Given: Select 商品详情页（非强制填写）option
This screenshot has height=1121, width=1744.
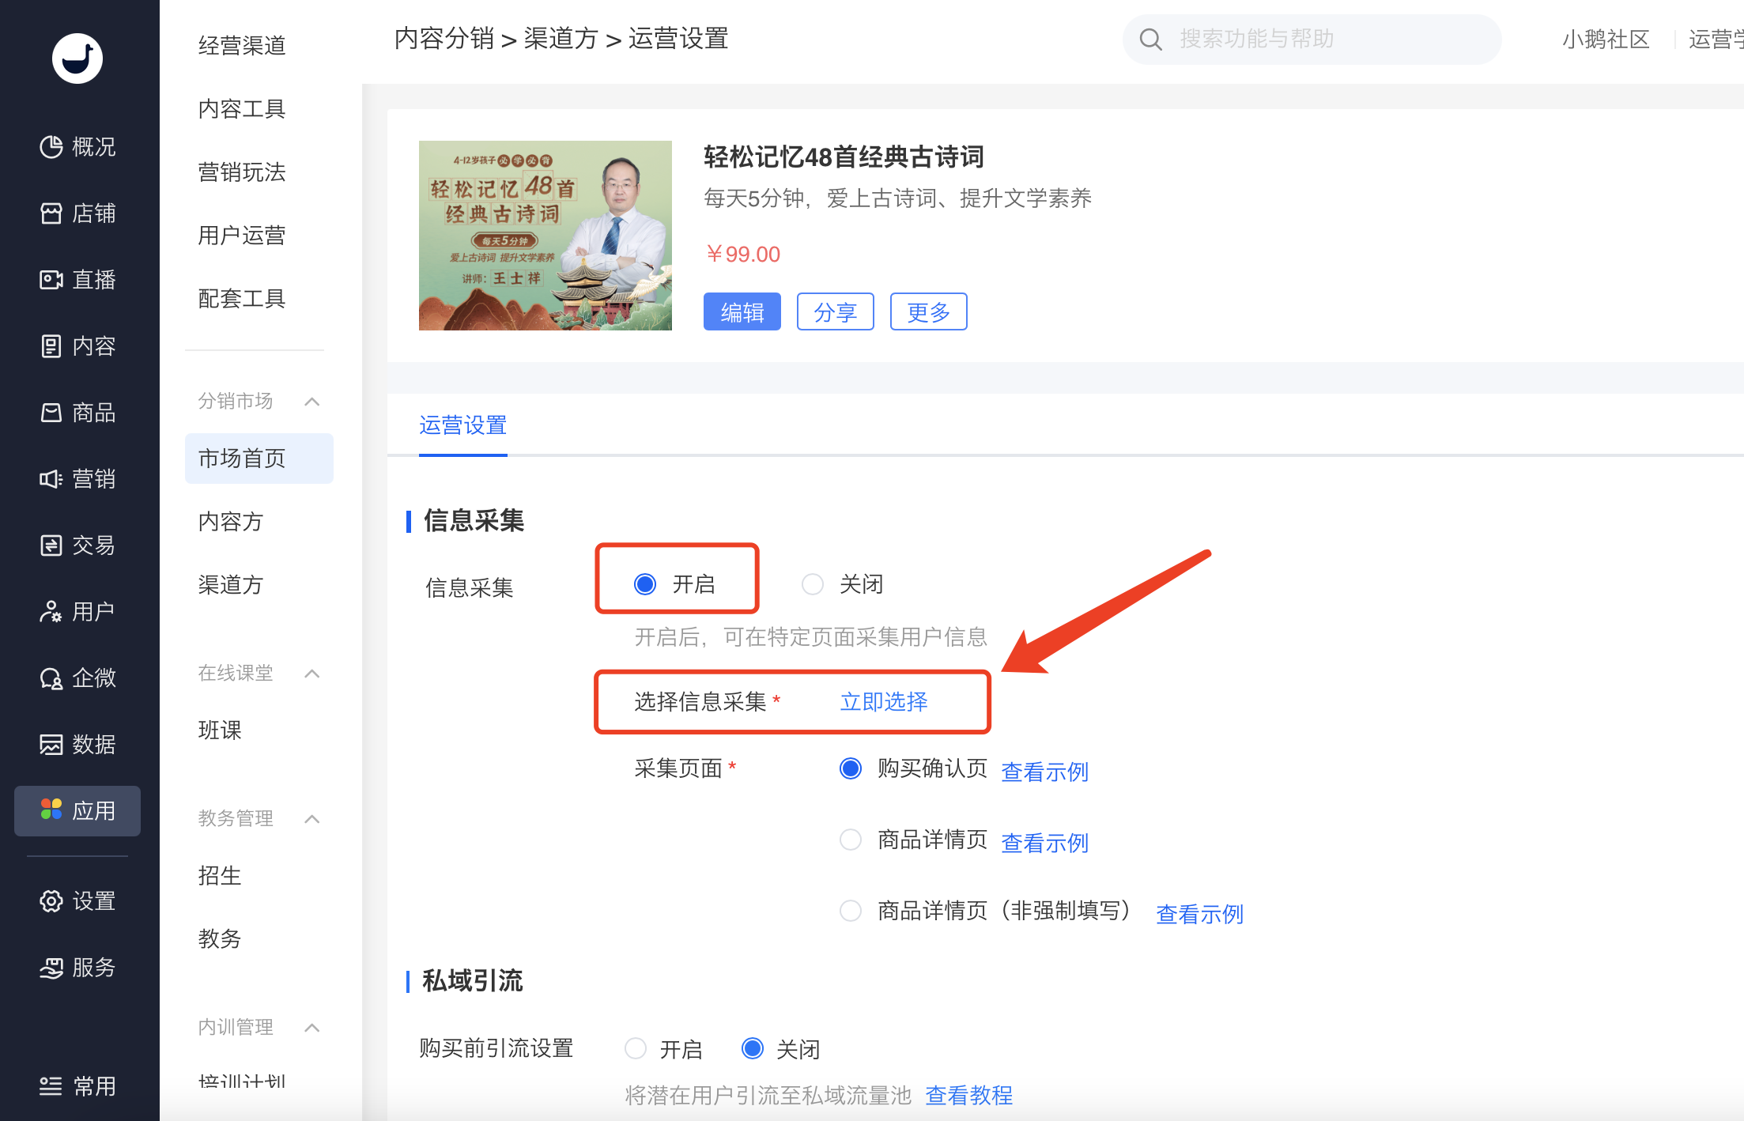Looking at the screenshot, I should pyautogui.click(x=851, y=911).
